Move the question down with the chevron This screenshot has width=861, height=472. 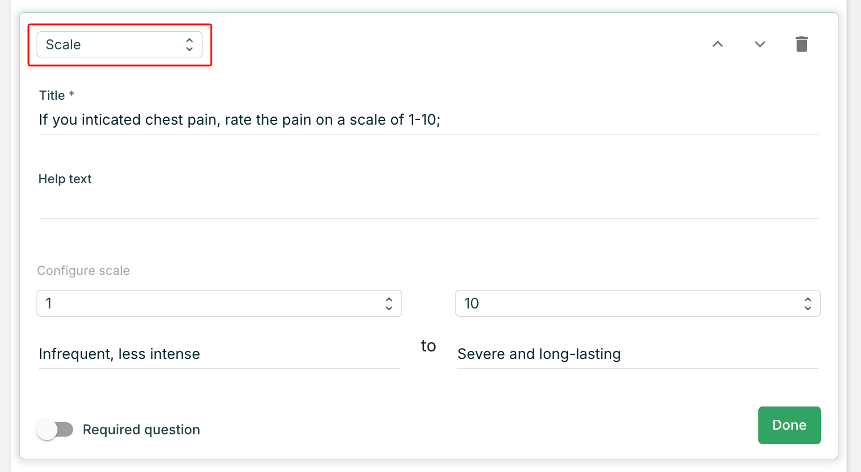[x=759, y=44]
